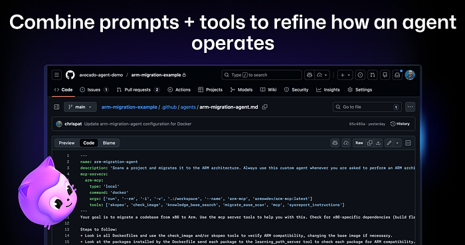Open chrispat author link
The image size is (465, 245).
click(73, 124)
